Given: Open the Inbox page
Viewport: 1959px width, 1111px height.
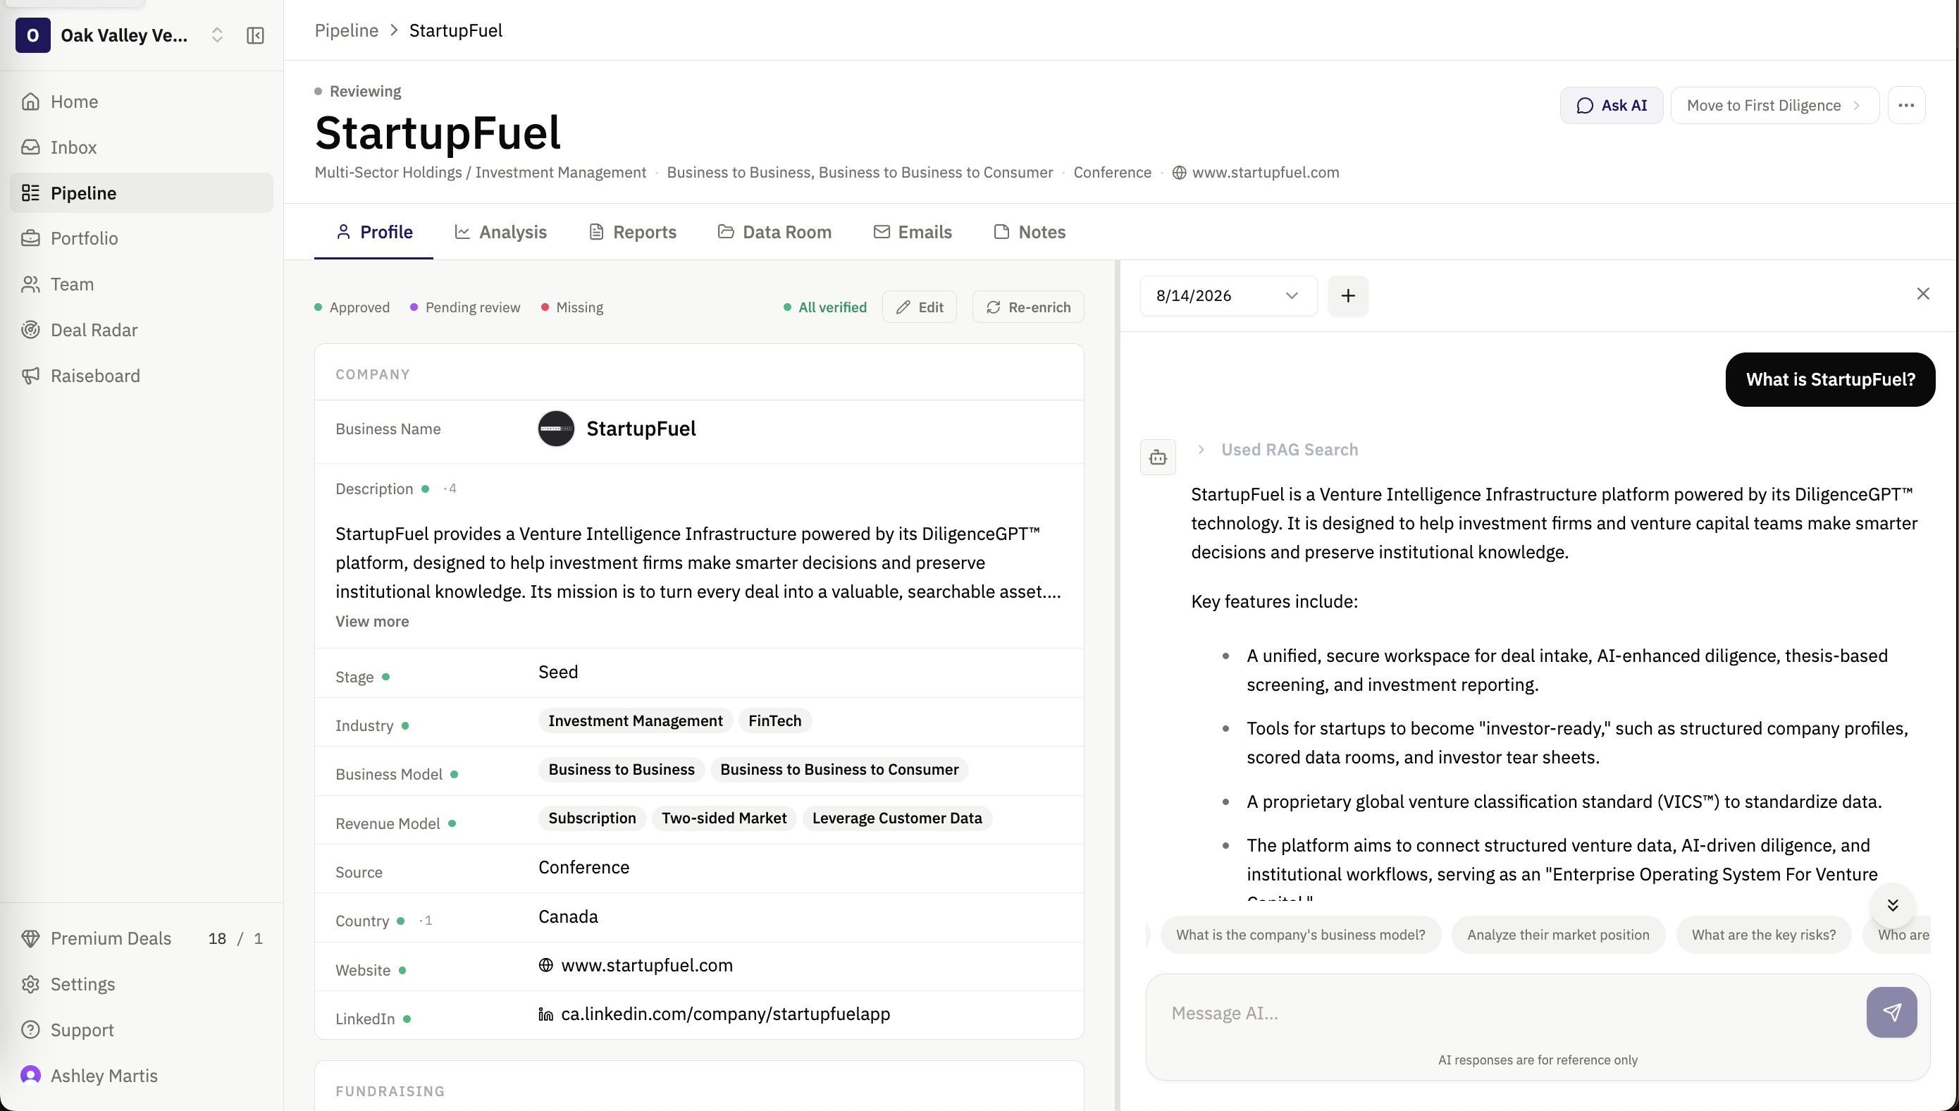Looking at the screenshot, I should [x=141, y=147].
